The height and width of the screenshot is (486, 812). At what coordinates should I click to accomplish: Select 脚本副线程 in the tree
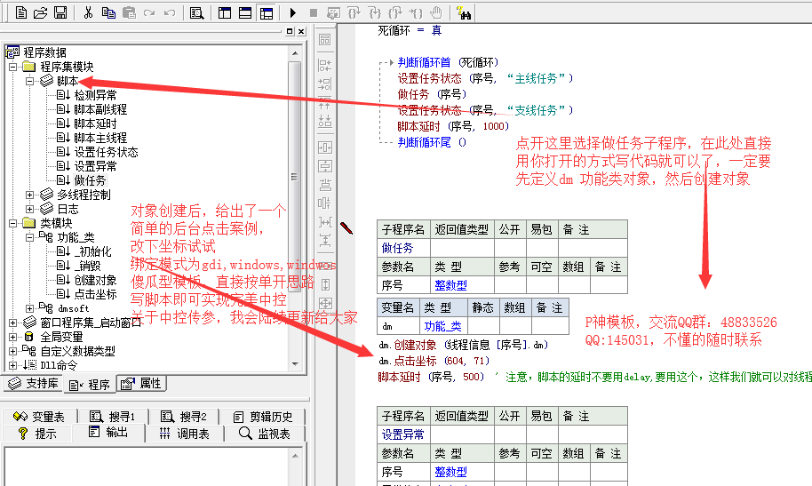[x=100, y=109]
